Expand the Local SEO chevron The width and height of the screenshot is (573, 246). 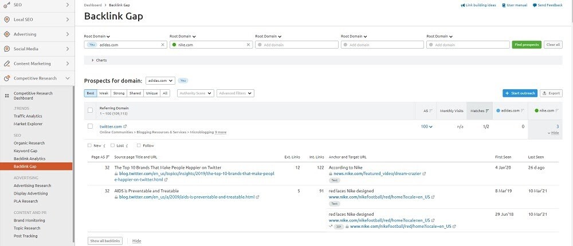click(x=68, y=19)
